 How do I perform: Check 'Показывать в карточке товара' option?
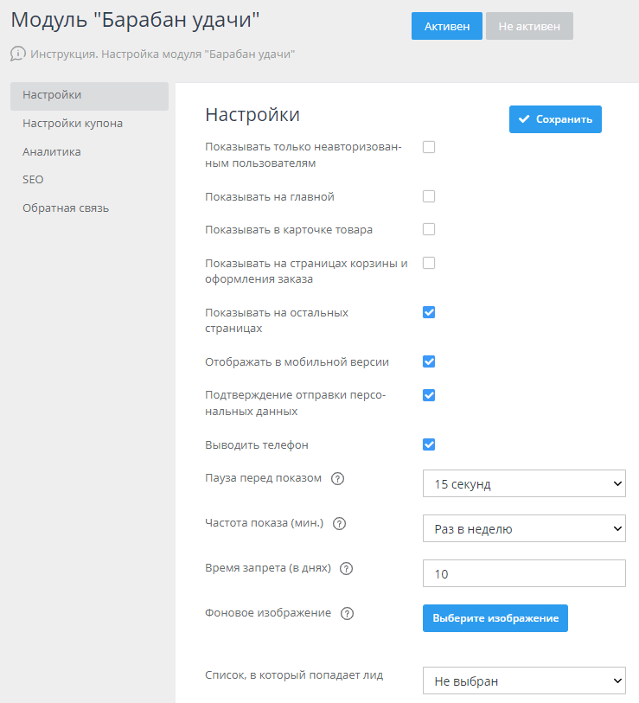(x=429, y=229)
